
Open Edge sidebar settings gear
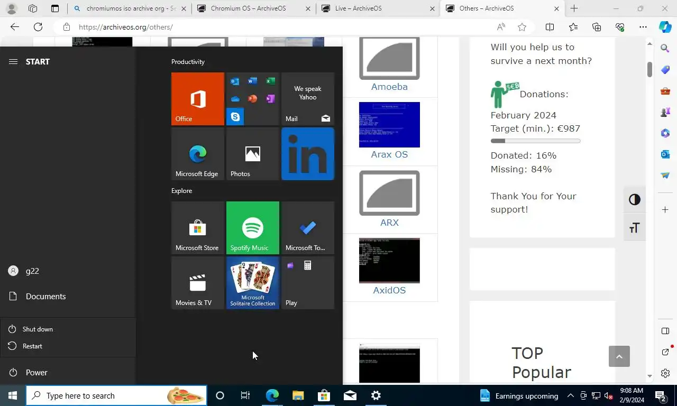(x=665, y=373)
